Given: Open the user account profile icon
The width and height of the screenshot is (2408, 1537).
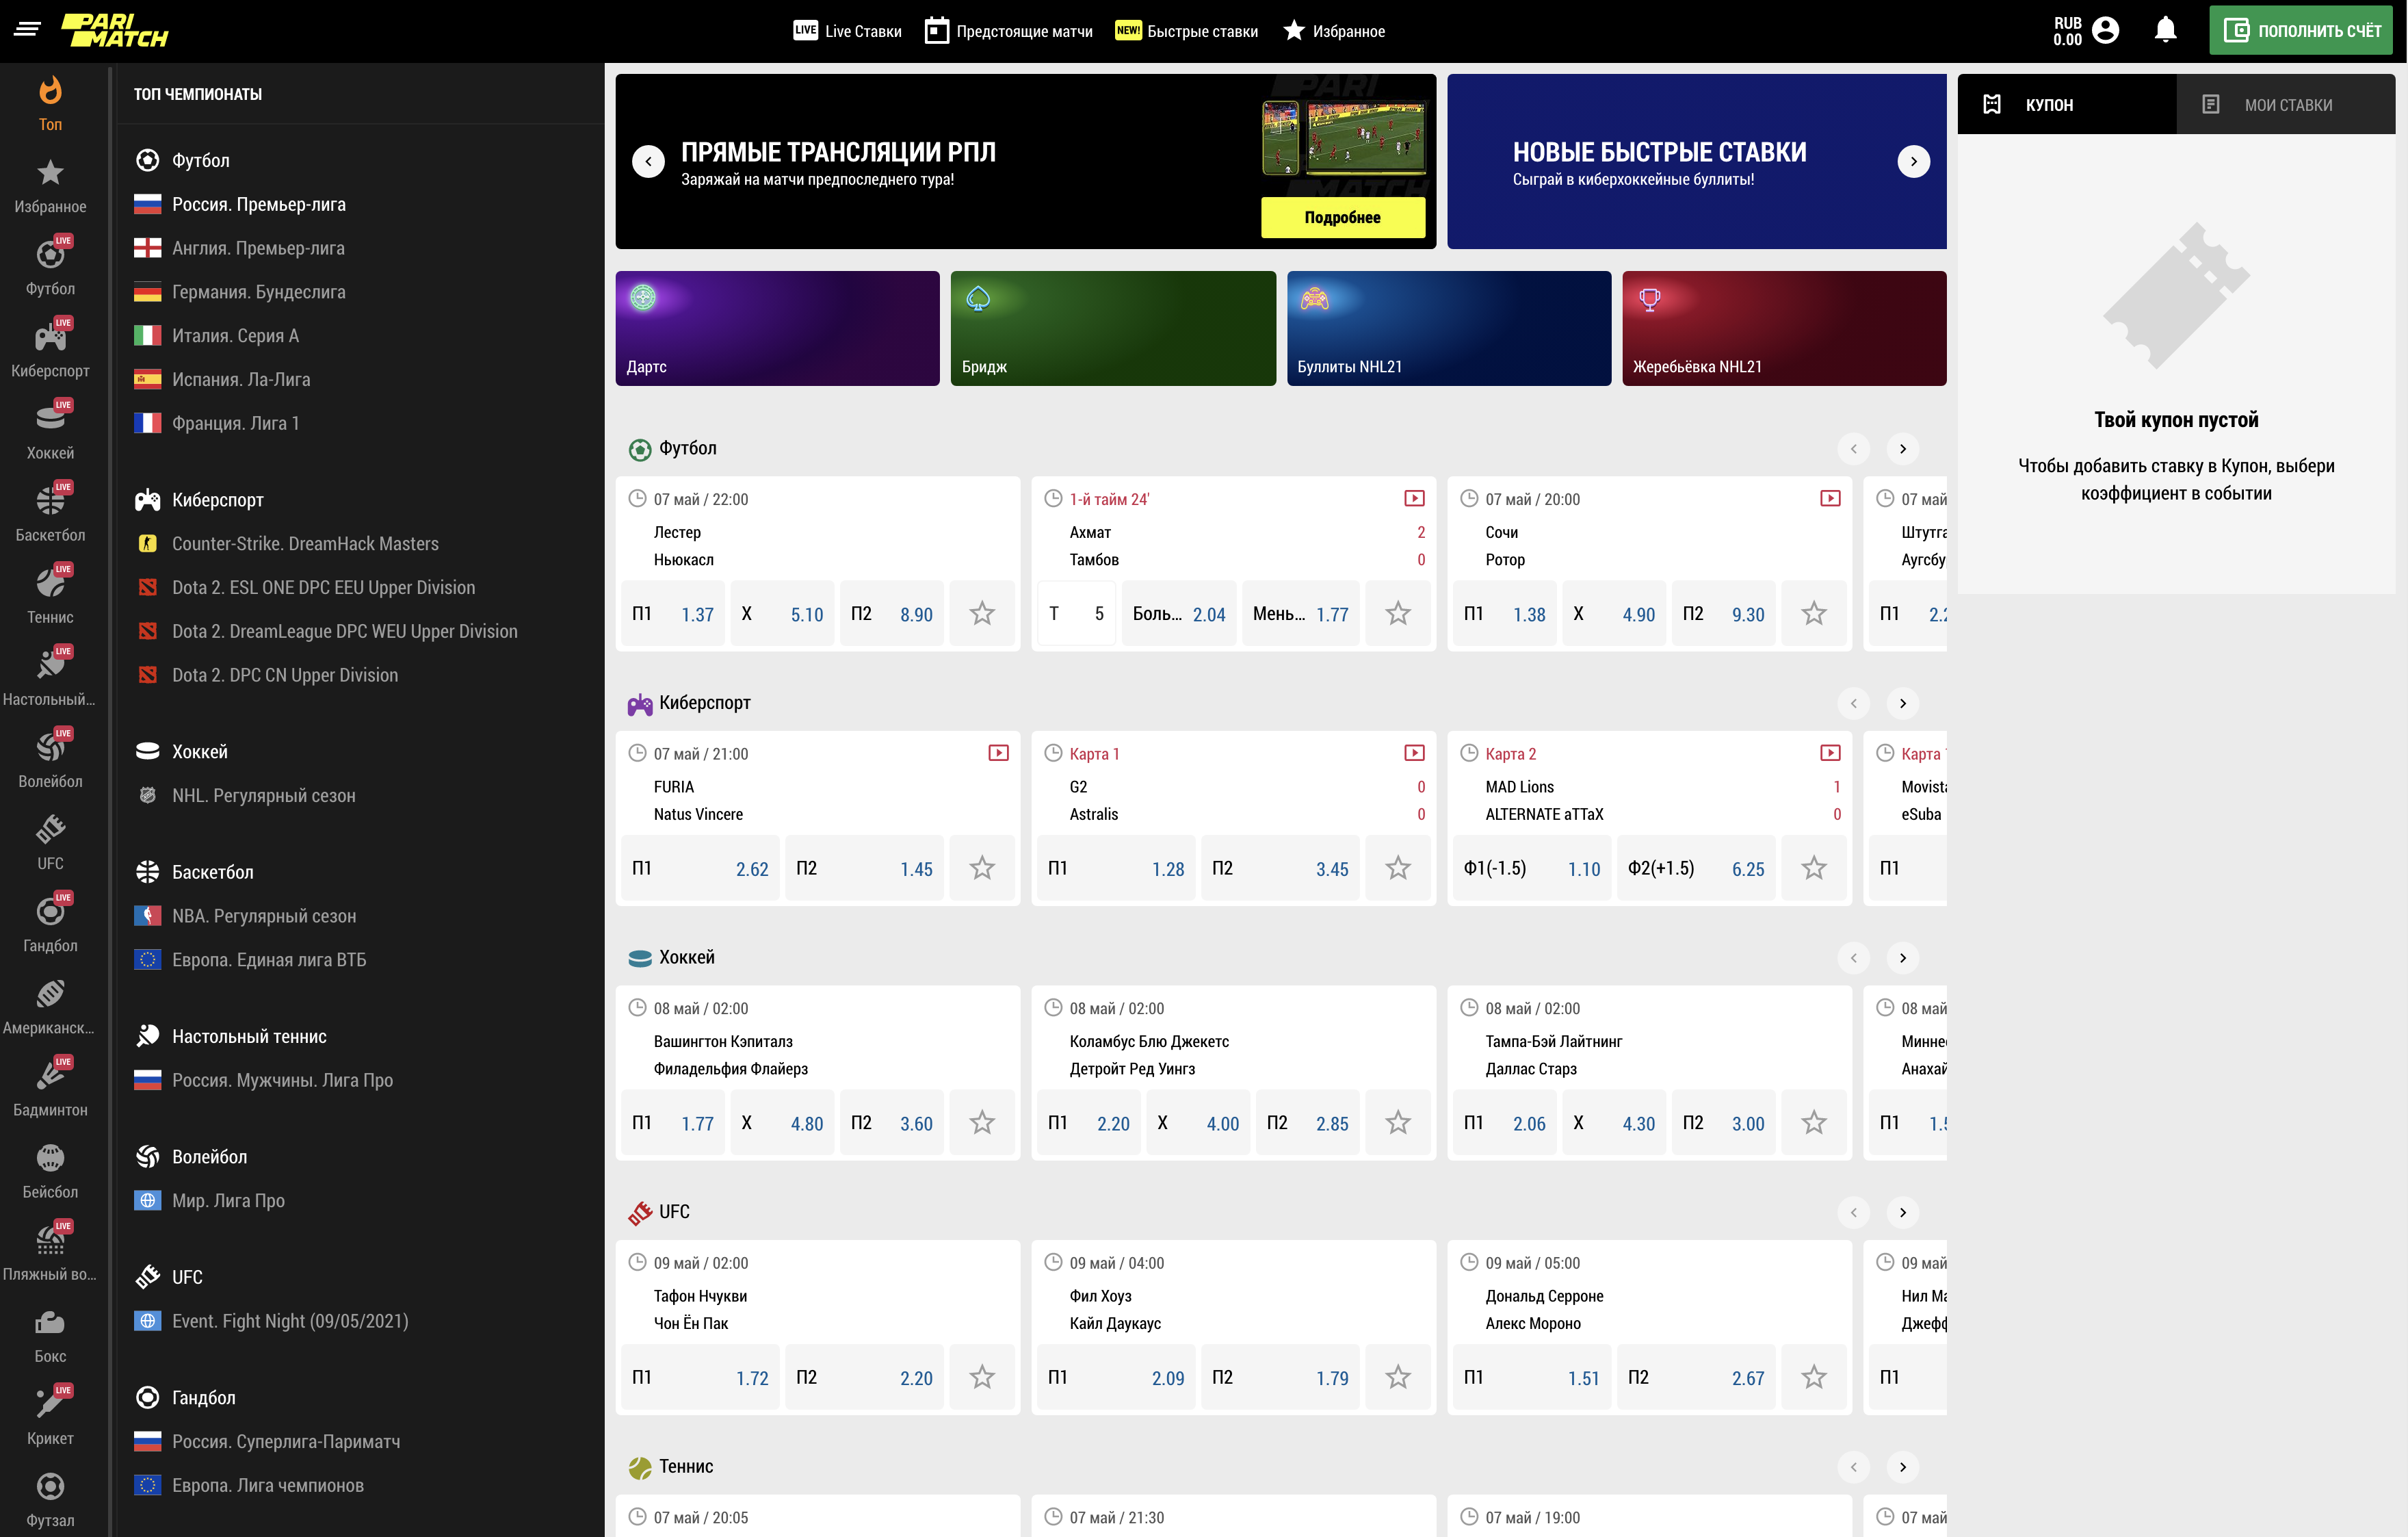Looking at the screenshot, I should [x=2105, y=30].
